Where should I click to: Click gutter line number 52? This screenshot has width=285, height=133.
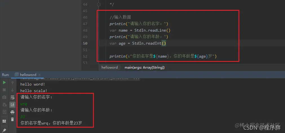[85, 56]
